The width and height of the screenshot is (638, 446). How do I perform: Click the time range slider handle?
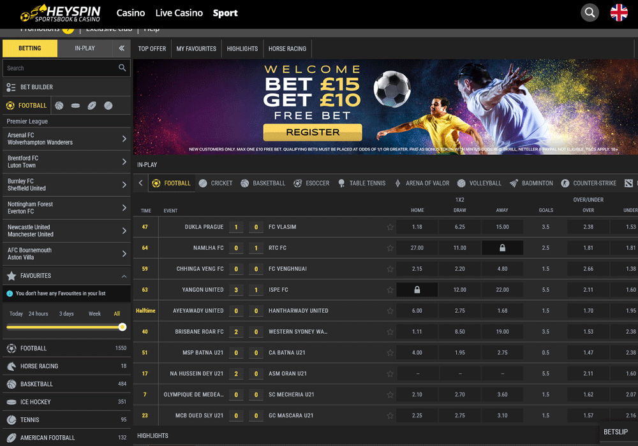pos(122,327)
